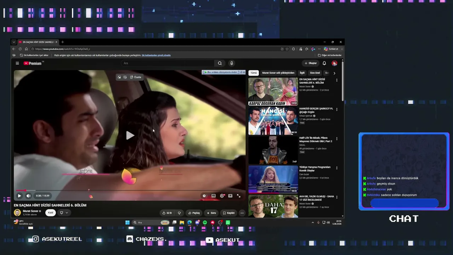This screenshot has width=453, height=255.
Task: Open Half-Life ile Mizah video thumbnail
Action: tap(273, 150)
